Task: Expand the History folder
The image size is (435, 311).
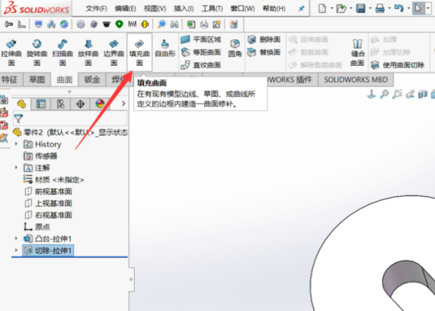Action: [16, 144]
